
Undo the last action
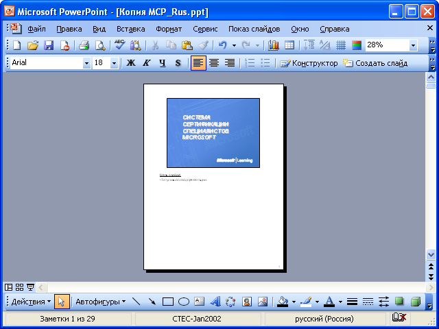point(222,45)
